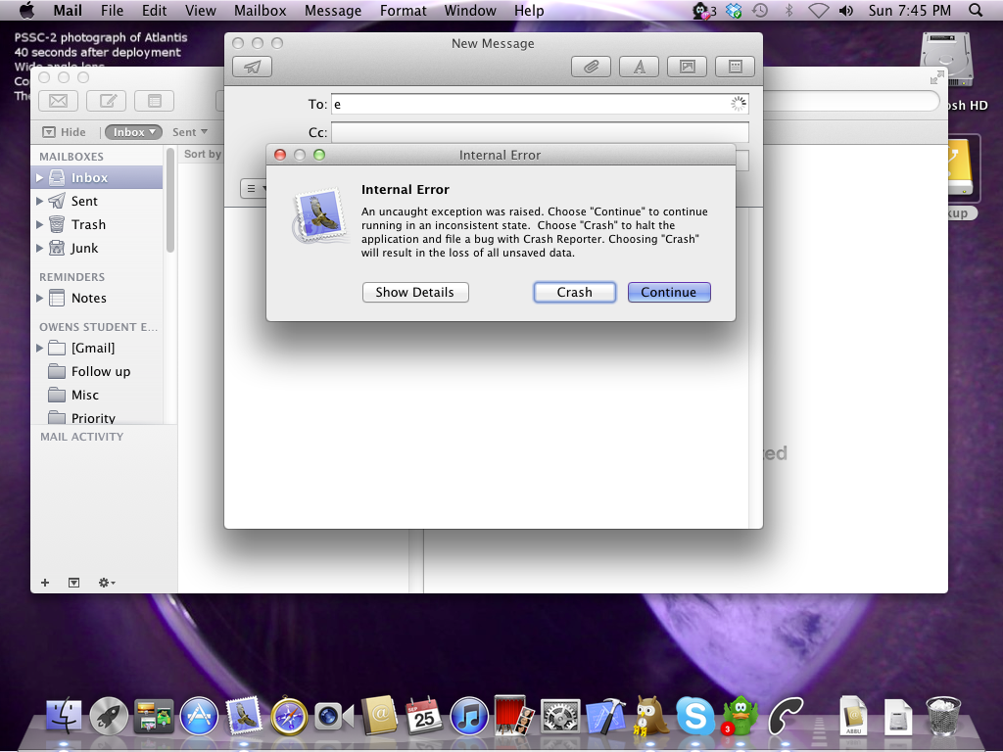
Task: Open the gear action menu in sidebar
Action: coord(106,583)
